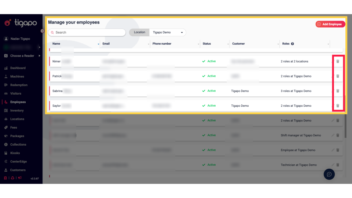
Task: Click the Roles help question mark icon
Action: 293,44
